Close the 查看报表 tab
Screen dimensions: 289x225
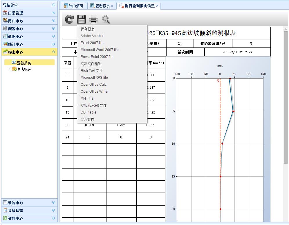tap(112, 6)
